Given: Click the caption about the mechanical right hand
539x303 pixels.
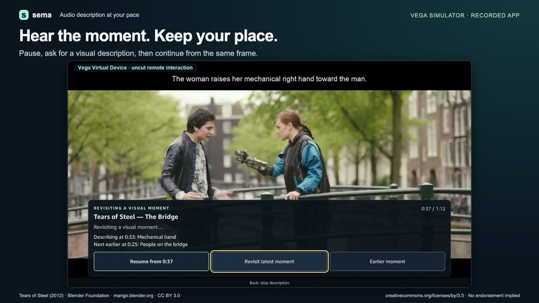Looking at the screenshot, I should [269, 79].
